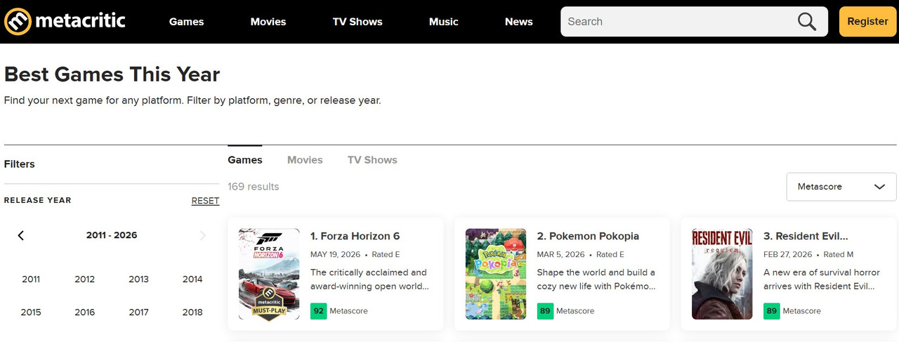This screenshot has height=342, width=899.
Task: Open the Resident Evil title link
Action: [806, 236]
